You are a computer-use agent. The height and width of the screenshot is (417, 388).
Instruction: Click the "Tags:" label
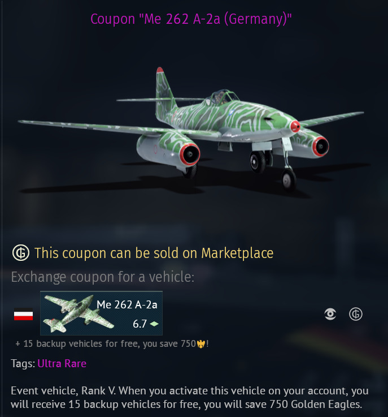point(23,364)
